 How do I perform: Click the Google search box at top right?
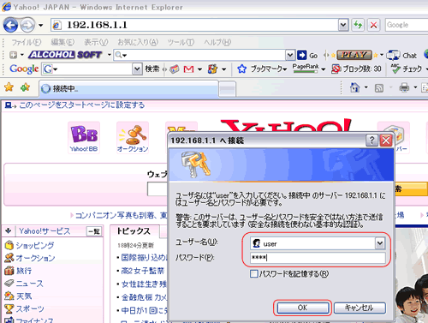tap(407, 25)
